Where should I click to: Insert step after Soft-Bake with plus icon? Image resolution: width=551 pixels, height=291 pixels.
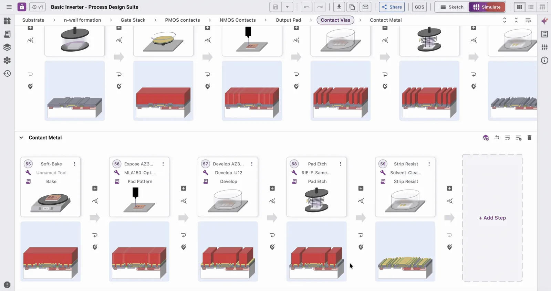coord(95,188)
